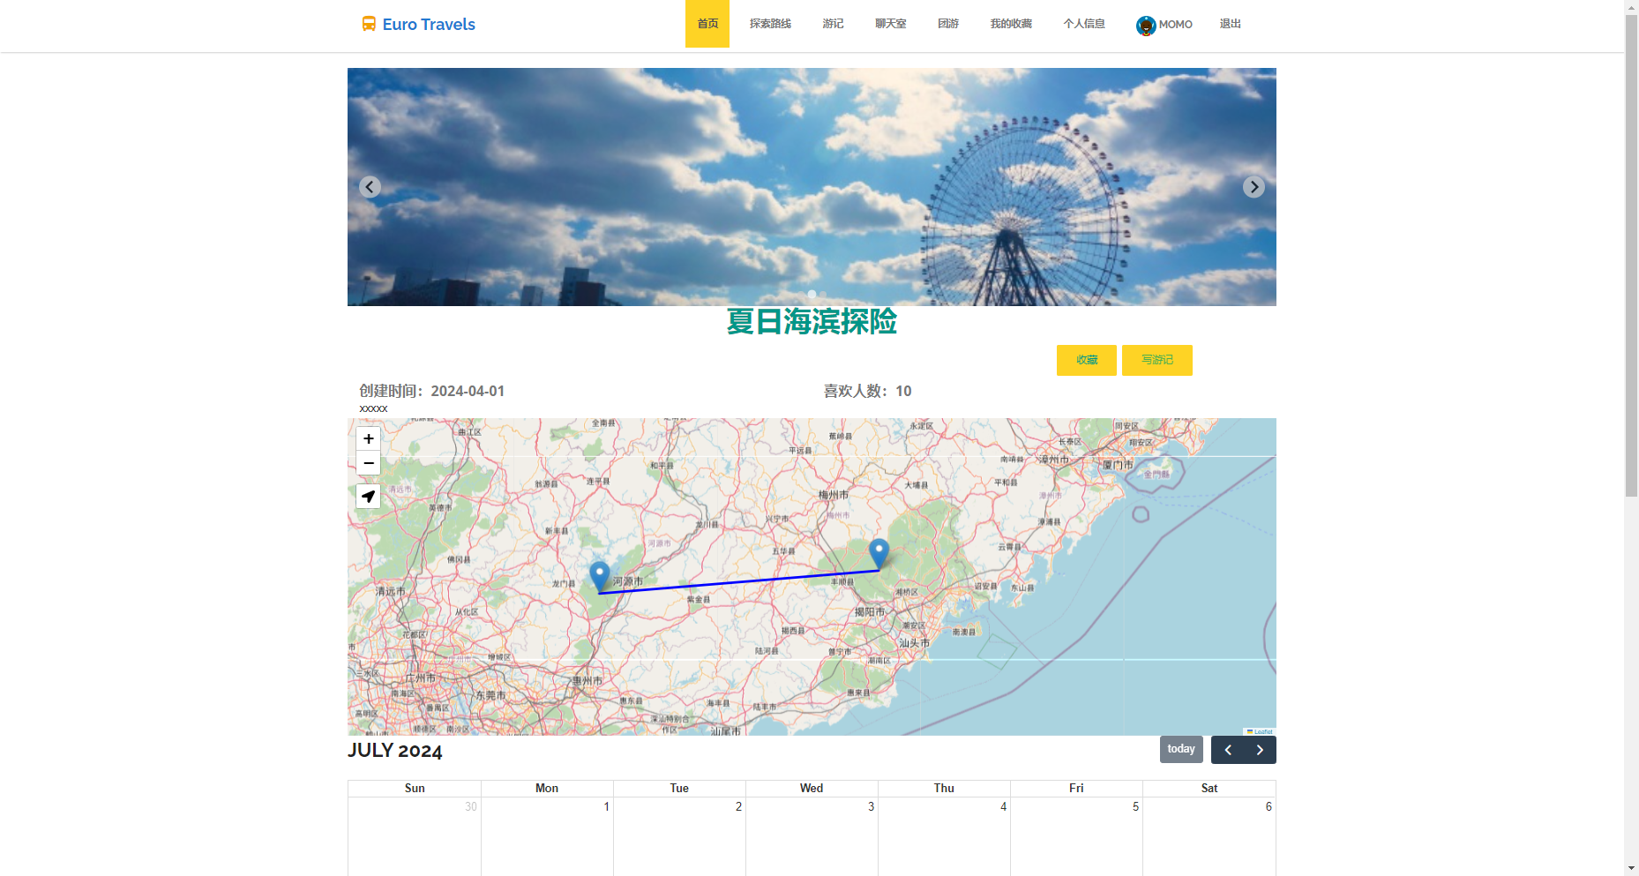Open 探索路线 explore routes menu
Image resolution: width=1639 pixels, height=876 pixels.
[x=770, y=24]
